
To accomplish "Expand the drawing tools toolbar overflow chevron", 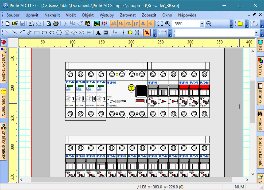I will coord(155,33).
